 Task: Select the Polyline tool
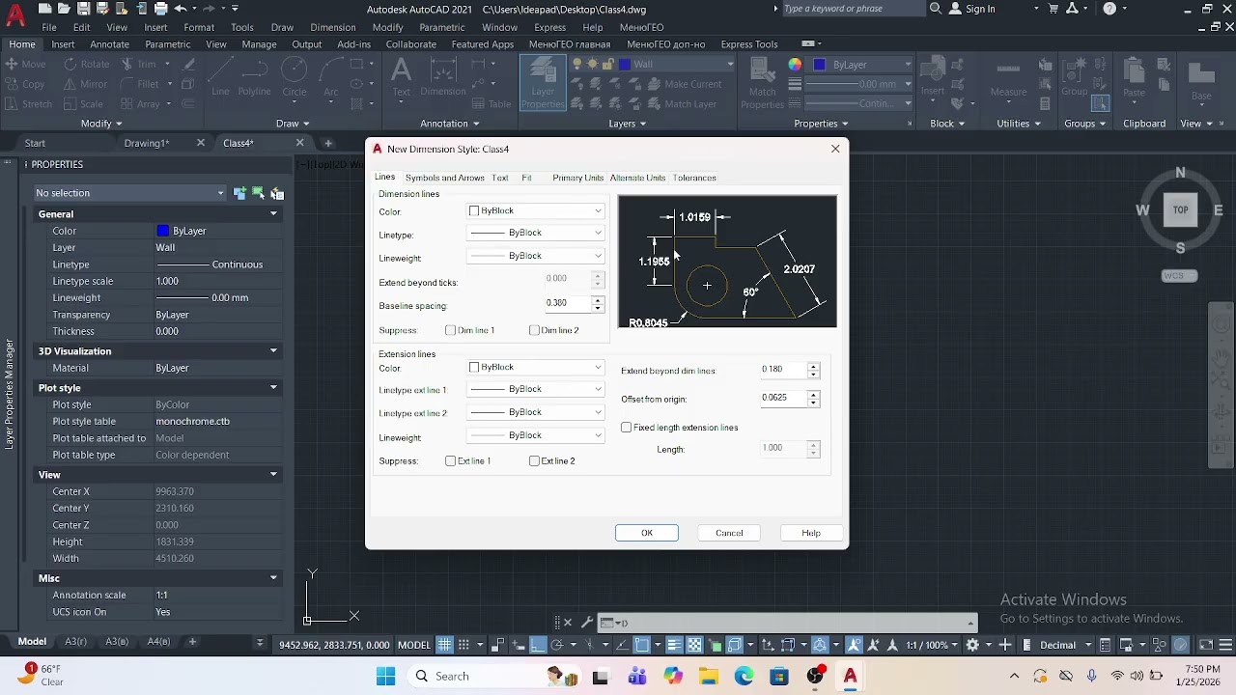255,77
